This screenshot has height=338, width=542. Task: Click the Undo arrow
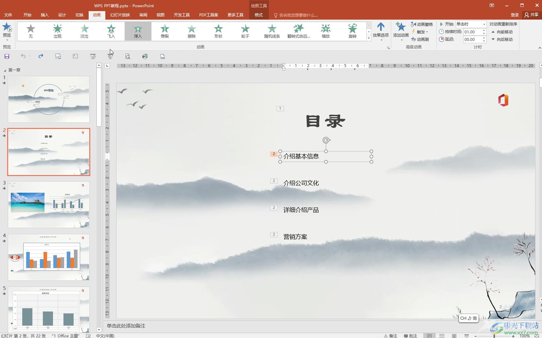(23, 56)
